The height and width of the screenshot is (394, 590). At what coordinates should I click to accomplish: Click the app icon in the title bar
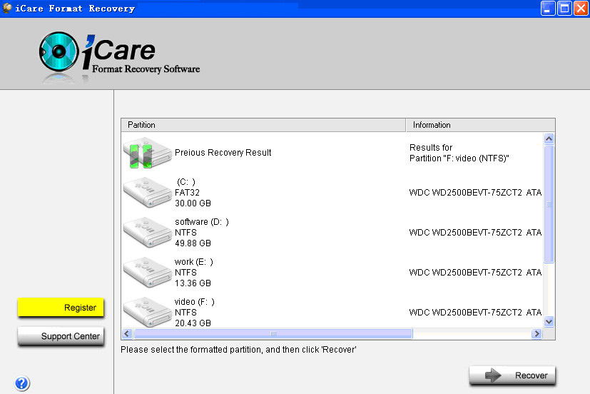coord(6,8)
